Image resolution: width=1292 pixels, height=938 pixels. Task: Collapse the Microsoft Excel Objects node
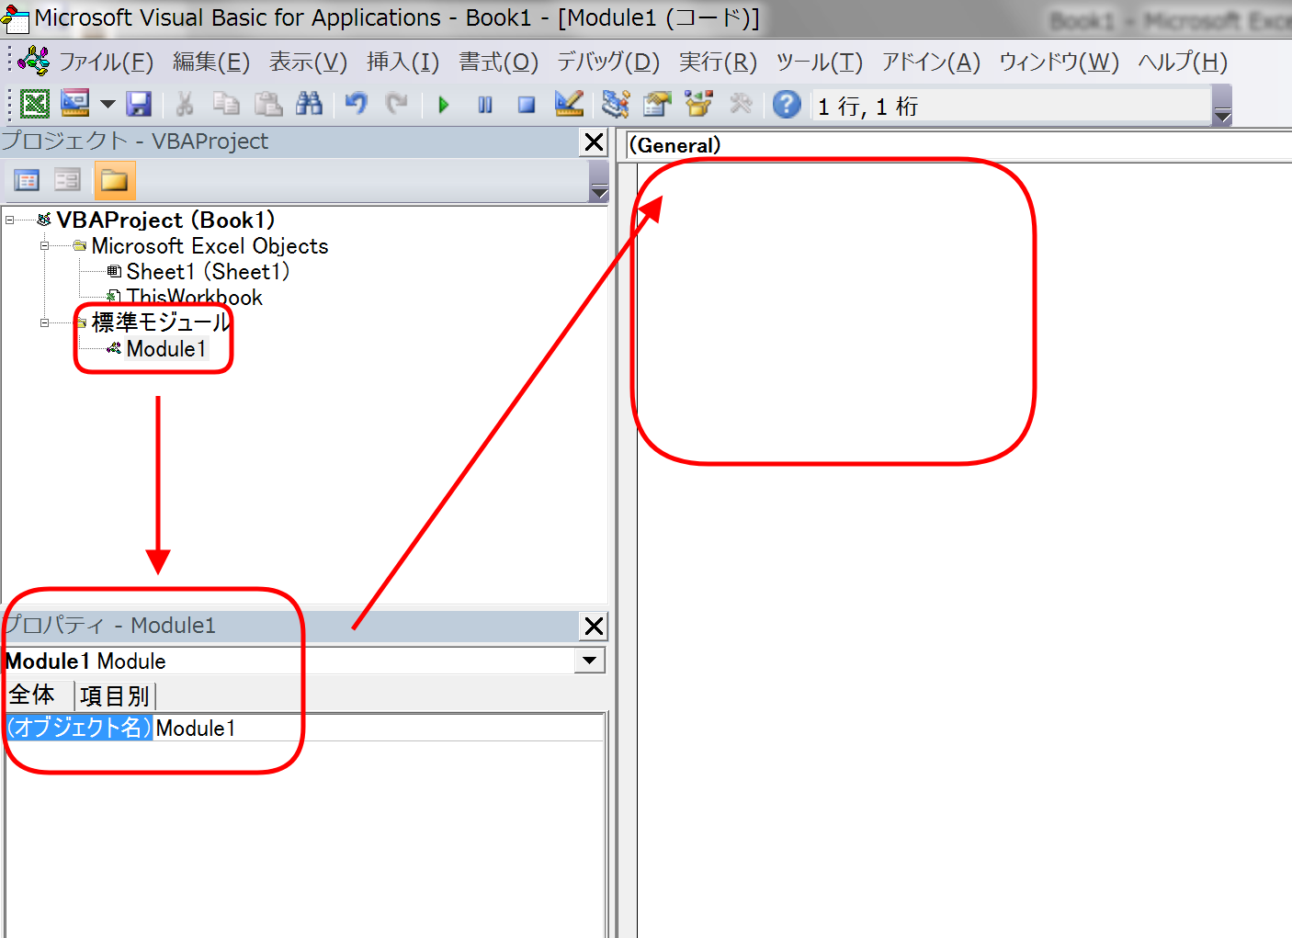pos(44,246)
